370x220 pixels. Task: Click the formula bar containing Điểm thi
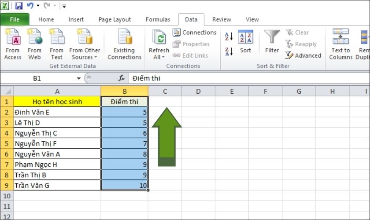[x=249, y=78]
